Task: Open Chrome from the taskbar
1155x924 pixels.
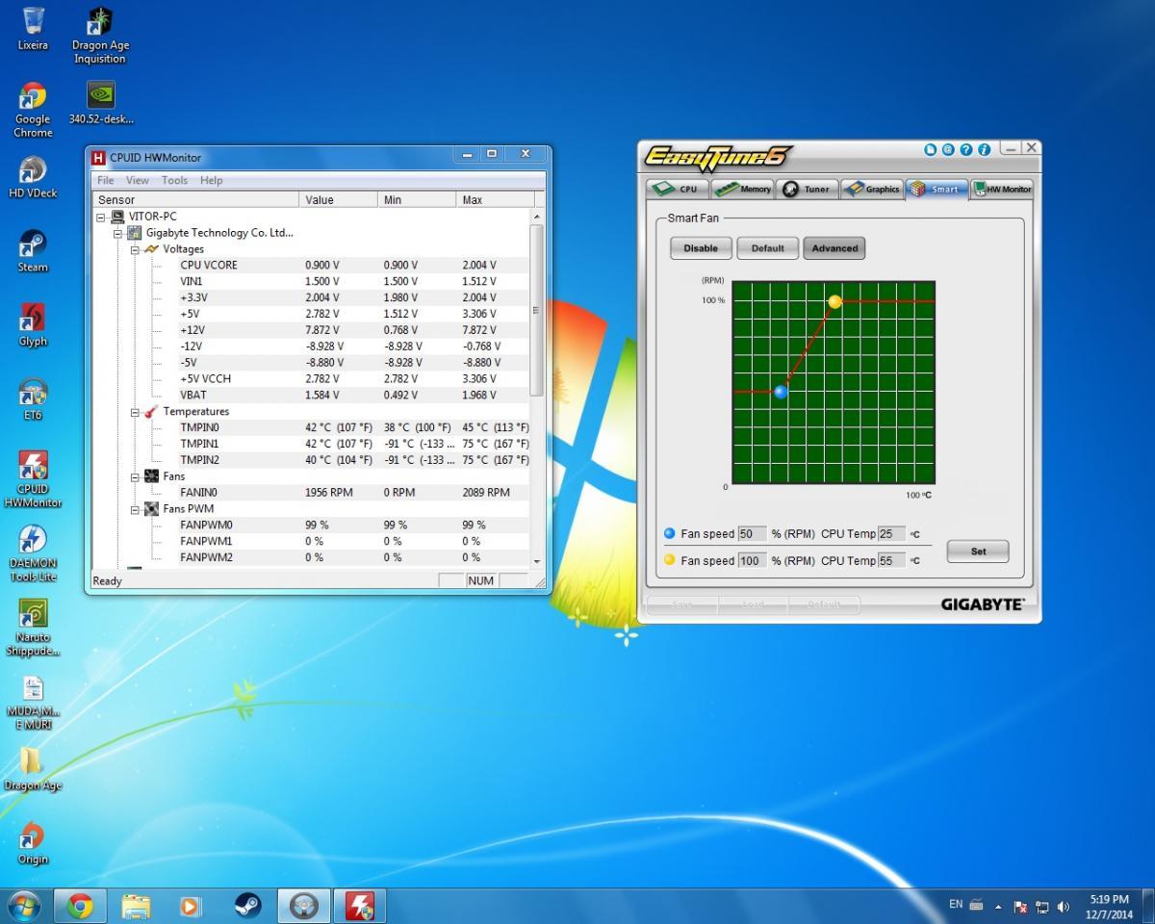Action: pyautogui.click(x=80, y=906)
